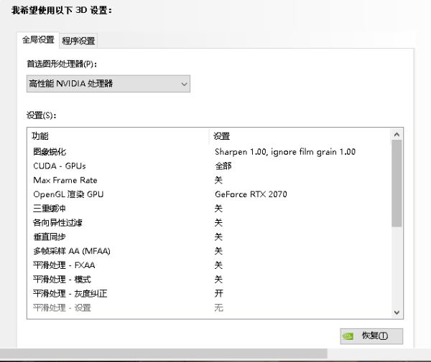Expand the 平滑处理 - 模式 options

[218, 279]
